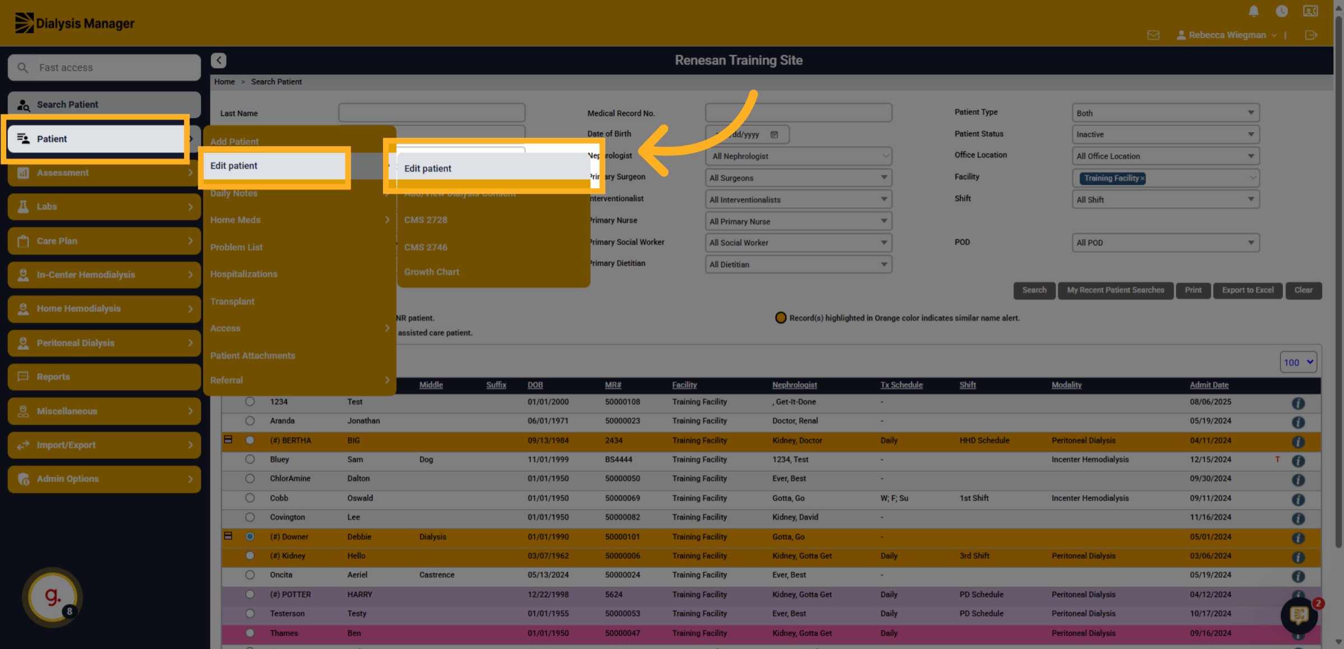Viewport: 1344px width, 649px height.
Task: Click info icon for Aranda row
Action: [x=1298, y=422]
